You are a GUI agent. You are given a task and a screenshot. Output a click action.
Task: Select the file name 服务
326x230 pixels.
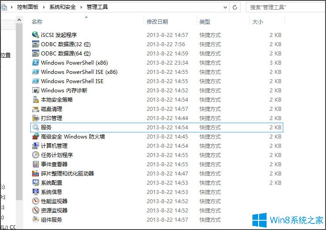pyautogui.click(x=46, y=127)
